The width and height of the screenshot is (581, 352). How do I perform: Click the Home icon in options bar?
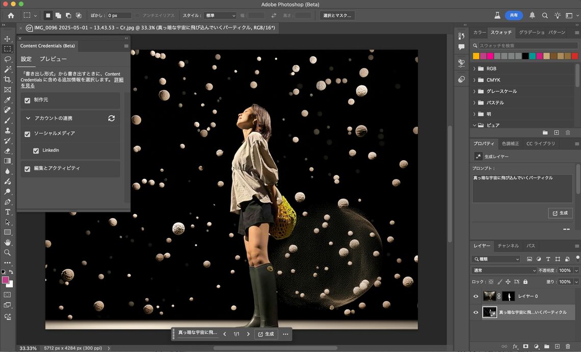point(11,16)
